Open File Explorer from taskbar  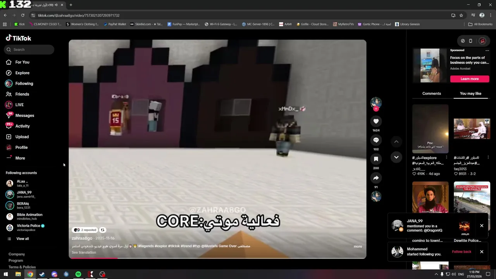(x=18, y=274)
